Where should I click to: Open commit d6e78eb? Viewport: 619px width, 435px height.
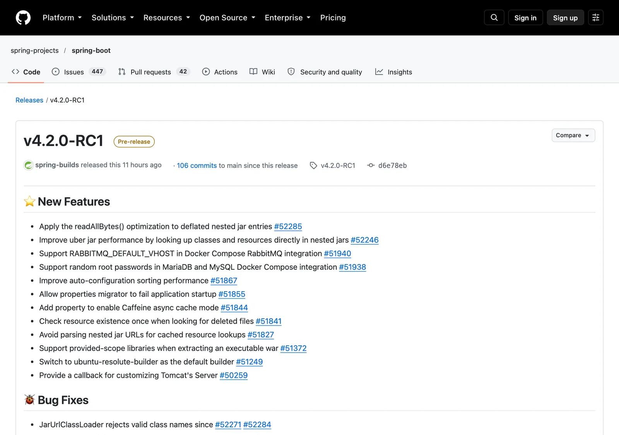coord(392,165)
